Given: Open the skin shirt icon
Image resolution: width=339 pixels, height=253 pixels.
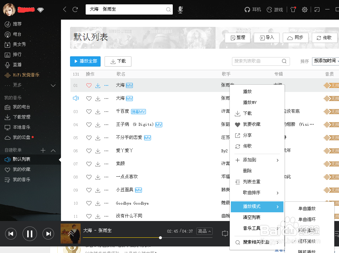Looking at the screenshot, I should [293, 9].
